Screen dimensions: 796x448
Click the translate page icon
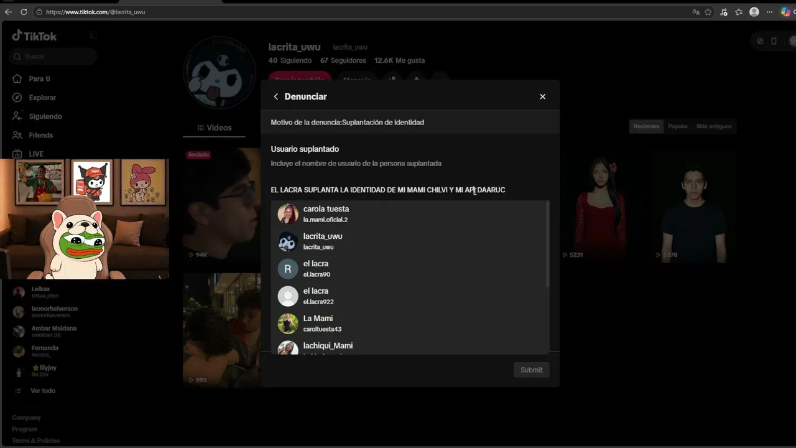coord(696,12)
